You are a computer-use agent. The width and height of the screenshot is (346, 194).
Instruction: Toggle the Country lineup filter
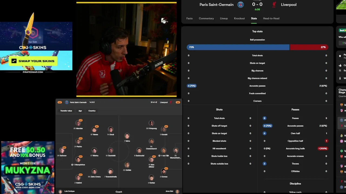pyautogui.click(x=92, y=111)
